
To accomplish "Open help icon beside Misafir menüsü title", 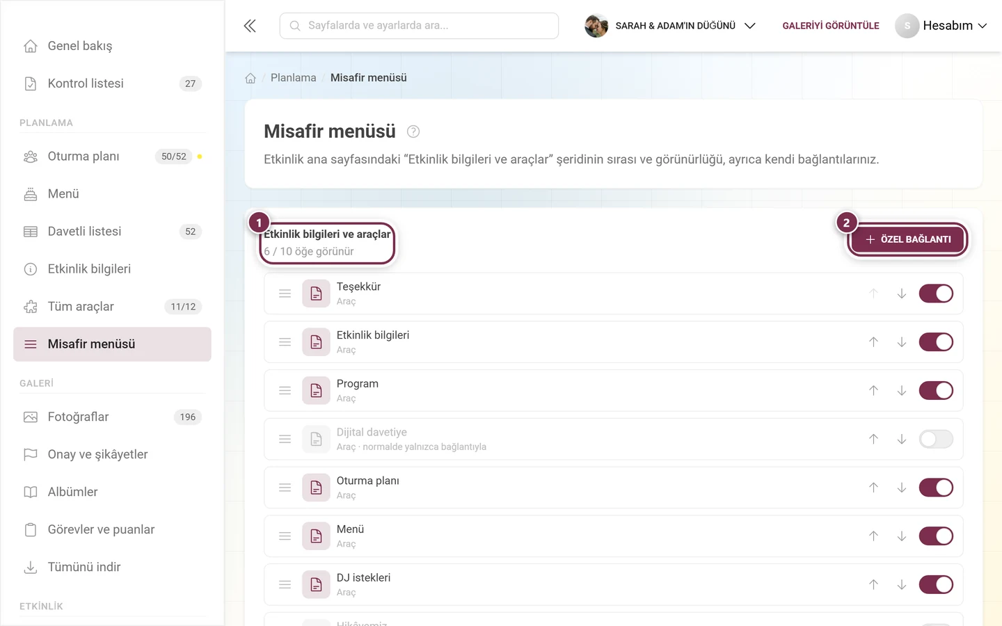I will (x=413, y=131).
